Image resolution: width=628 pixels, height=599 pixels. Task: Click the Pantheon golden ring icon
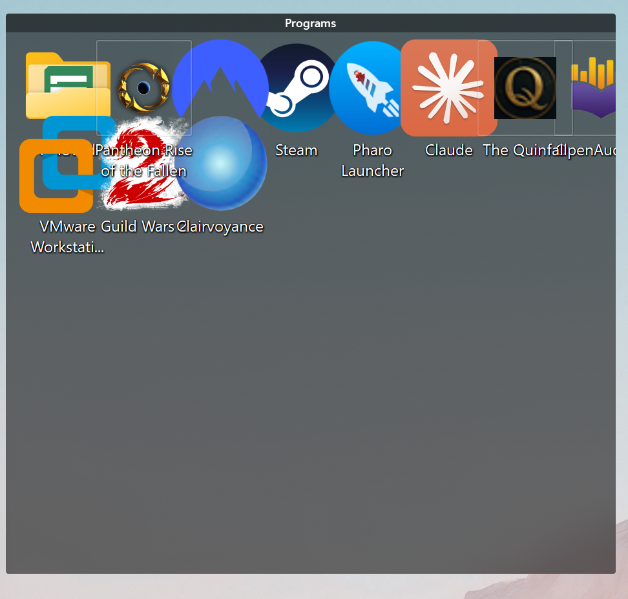[143, 87]
